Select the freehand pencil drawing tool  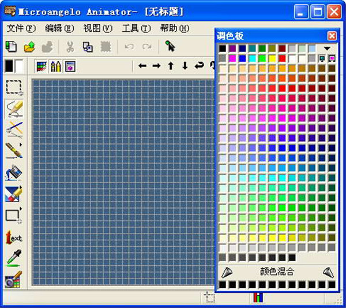(x=14, y=108)
